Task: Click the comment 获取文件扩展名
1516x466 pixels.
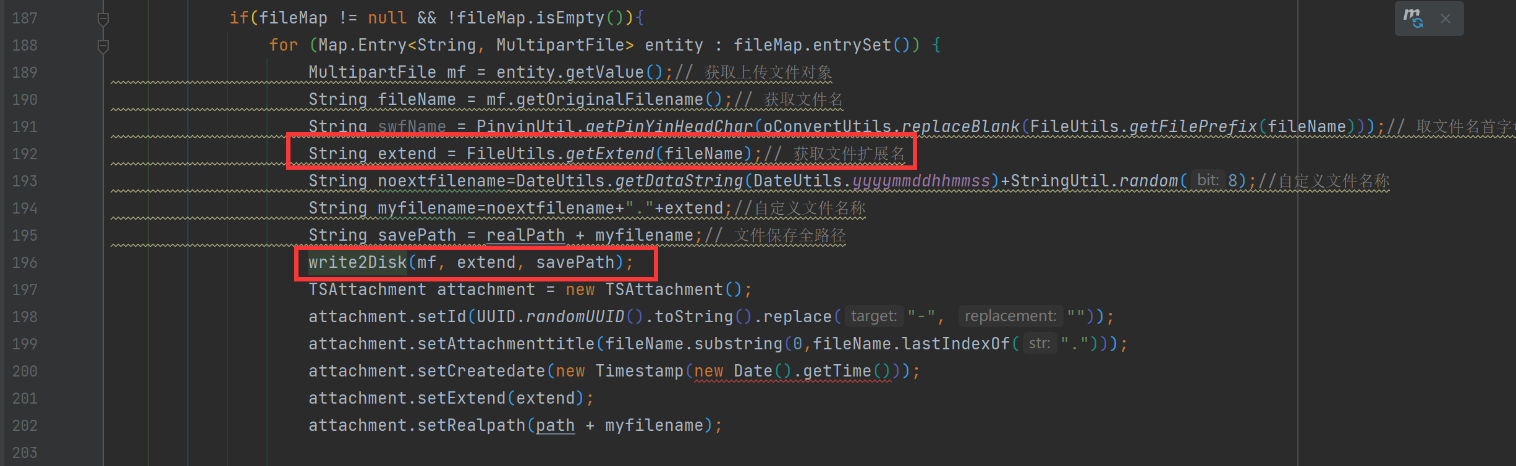Action: (x=849, y=154)
